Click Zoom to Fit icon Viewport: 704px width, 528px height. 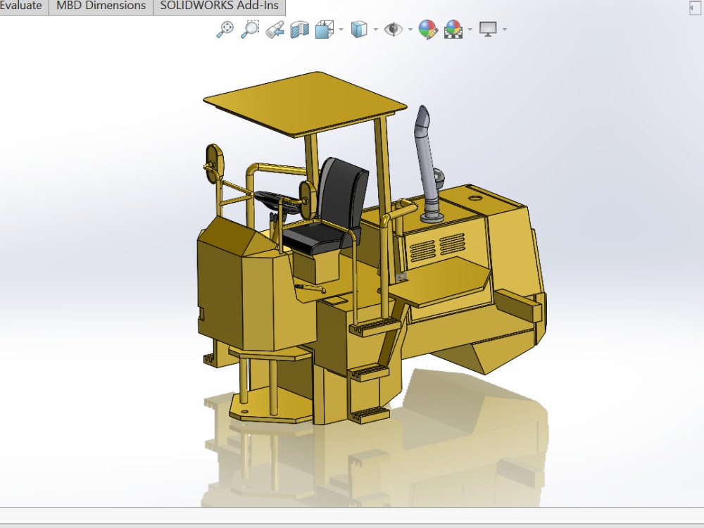coord(225,30)
